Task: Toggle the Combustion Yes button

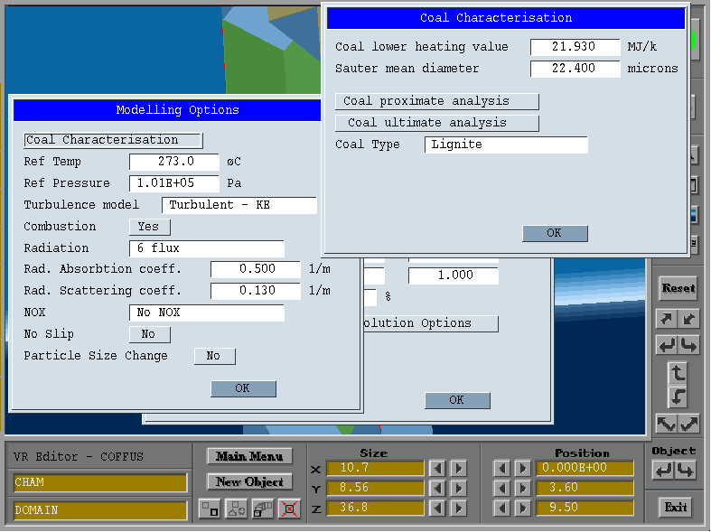Action: [149, 227]
